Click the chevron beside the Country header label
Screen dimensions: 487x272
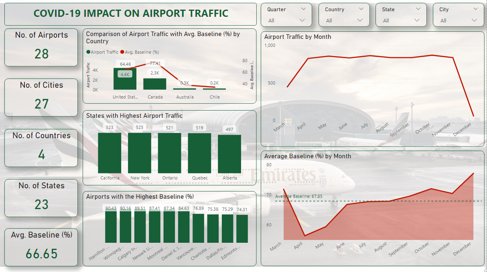tap(361, 9)
